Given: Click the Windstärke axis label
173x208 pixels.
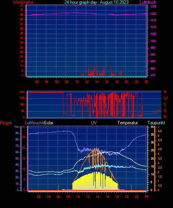Looking at the screenshot, I should click(x=23, y=2).
